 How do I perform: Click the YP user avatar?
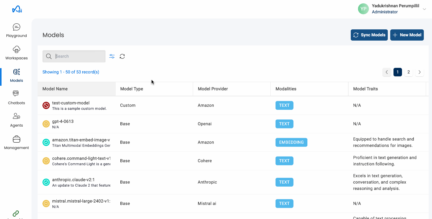pyautogui.click(x=363, y=9)
